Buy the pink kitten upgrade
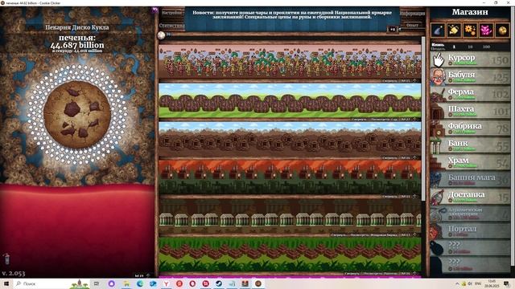The width and height of the screenshot is (515, 289). pyautogui.click(x=486, y=31)
